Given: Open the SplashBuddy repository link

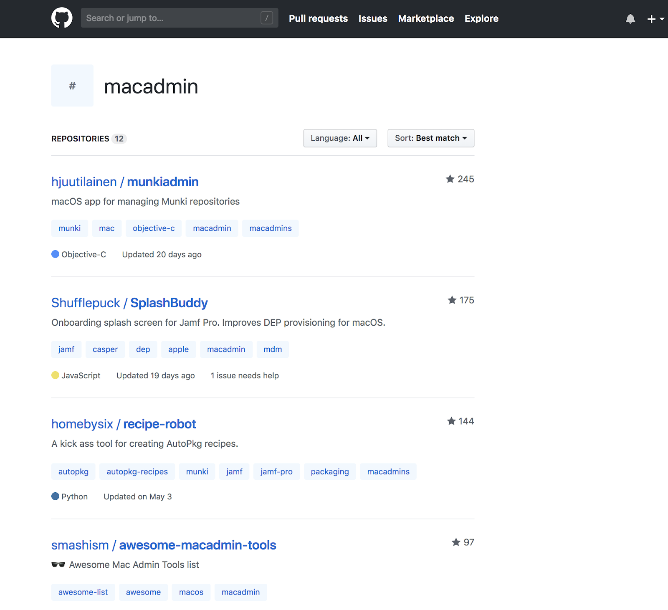Looking at the screenshot, I should click(x=169, y=303).
